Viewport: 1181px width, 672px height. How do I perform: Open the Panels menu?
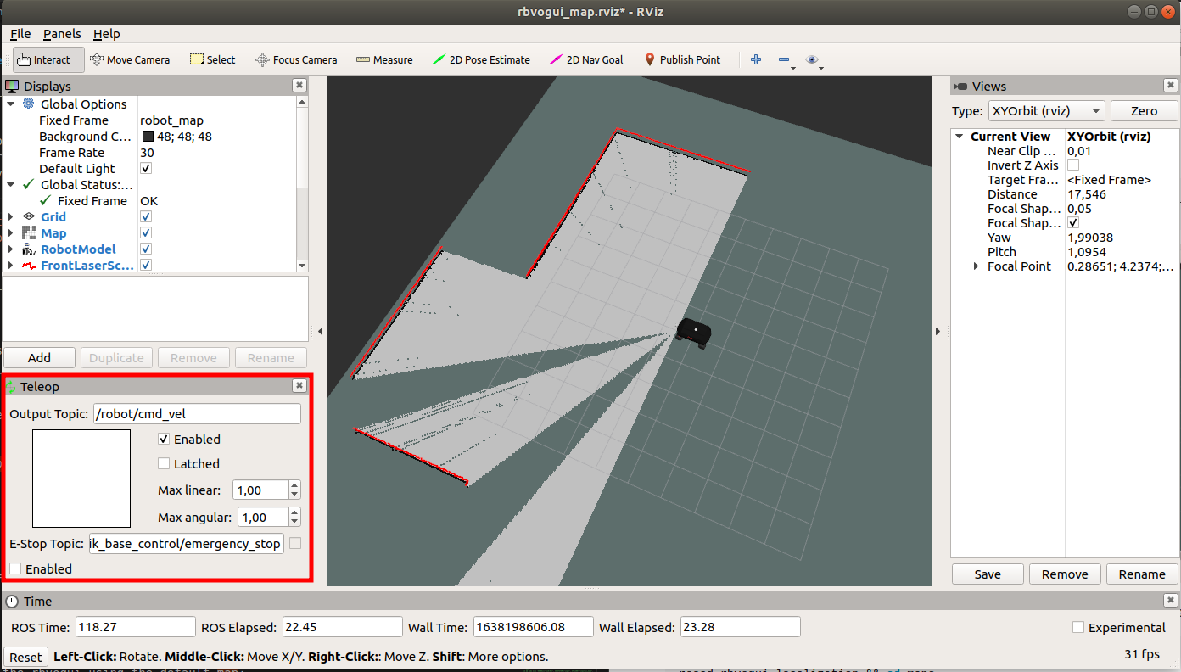point(62,34)
